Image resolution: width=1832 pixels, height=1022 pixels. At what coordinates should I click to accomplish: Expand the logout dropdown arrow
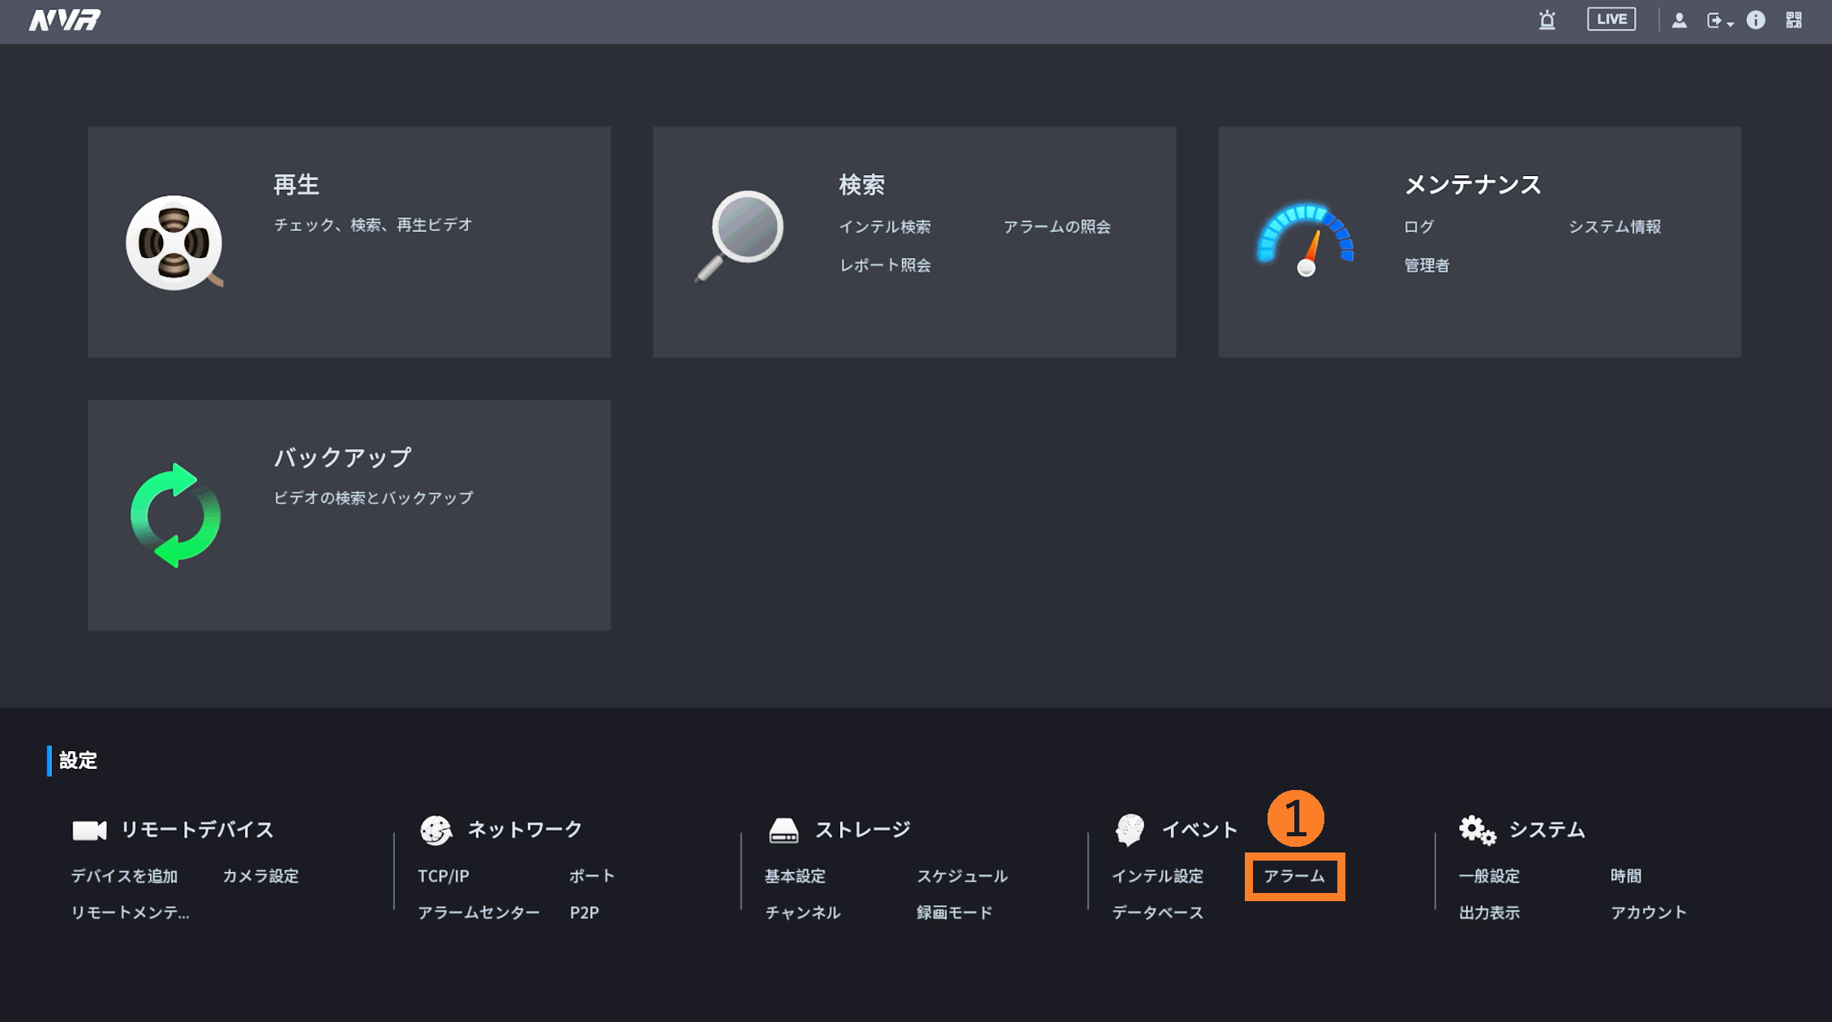point(1730,23)
